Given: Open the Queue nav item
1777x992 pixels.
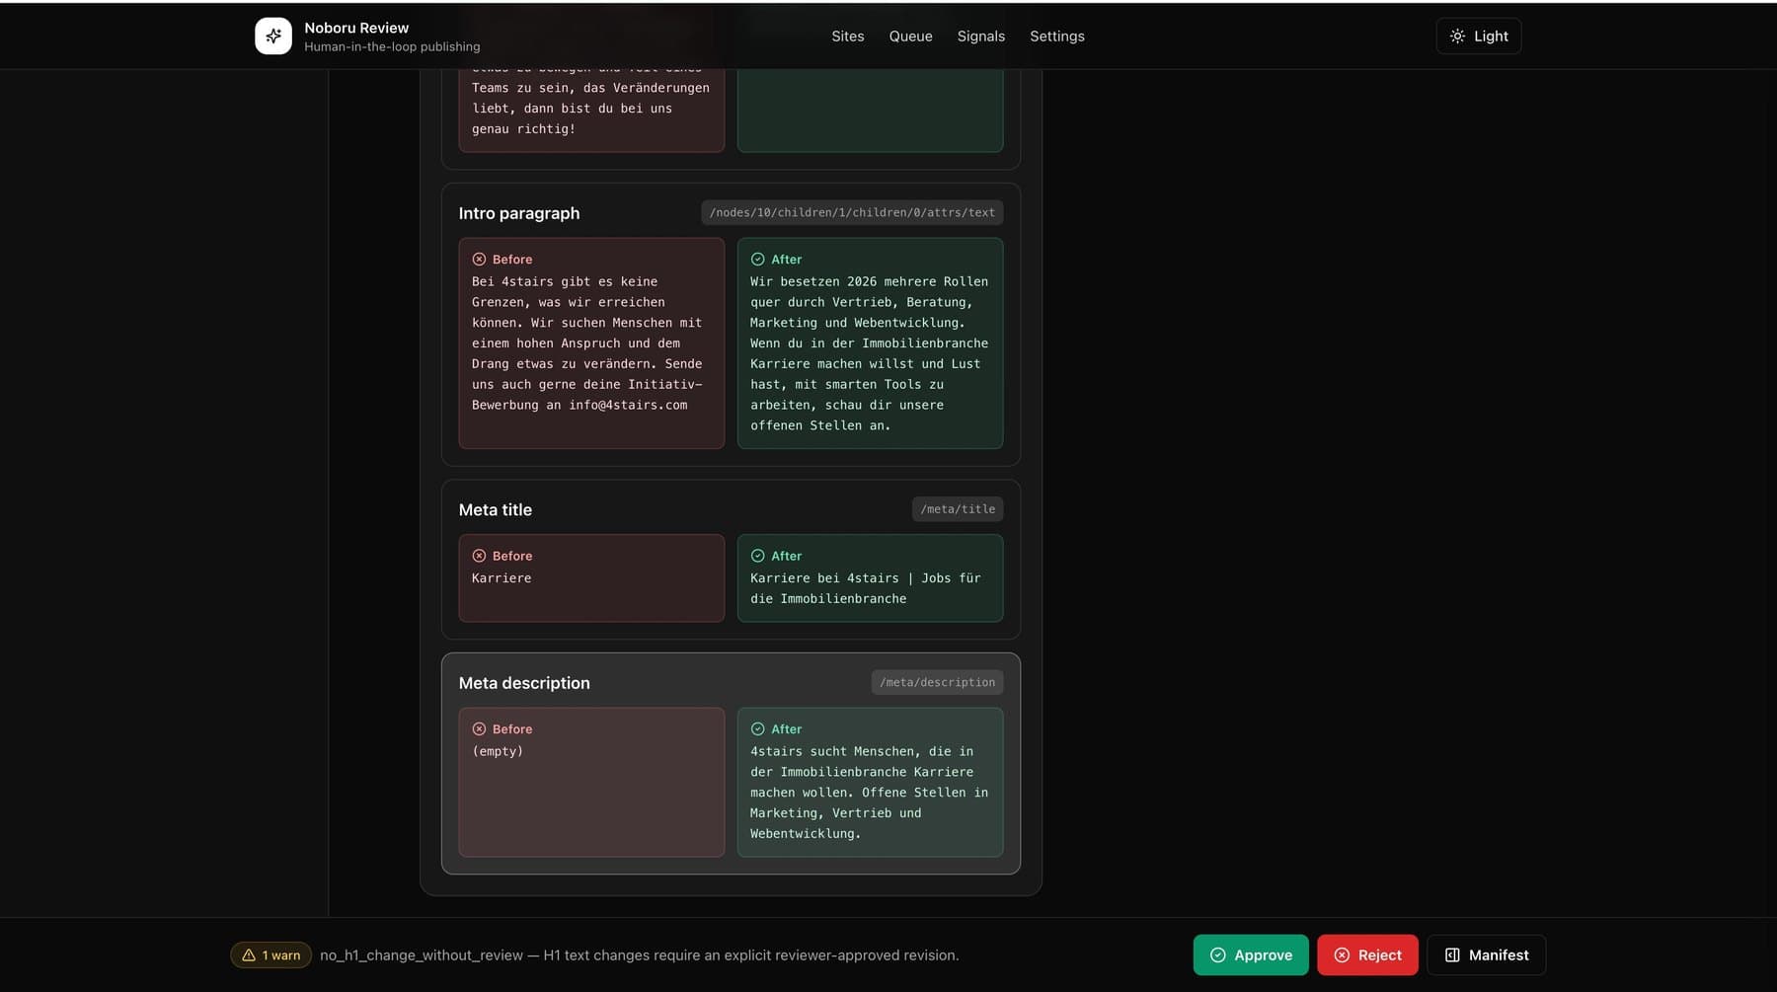Looking at the screenshot, I should click(910, 36).
